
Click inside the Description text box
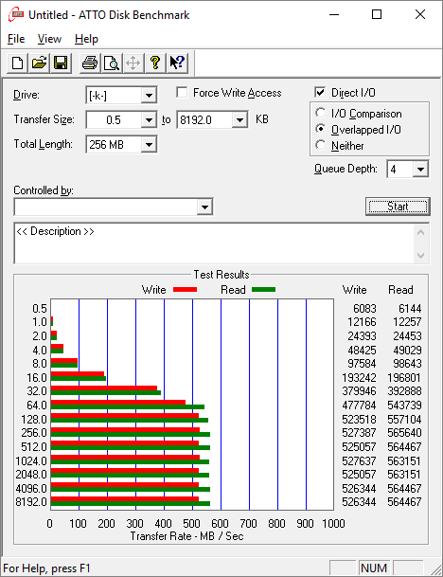[x=214, y=243]
